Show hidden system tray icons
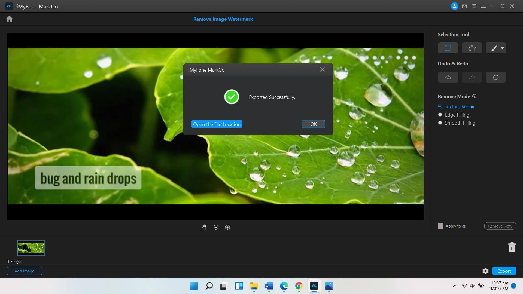The image size is (523, 294). coord(455,286)
